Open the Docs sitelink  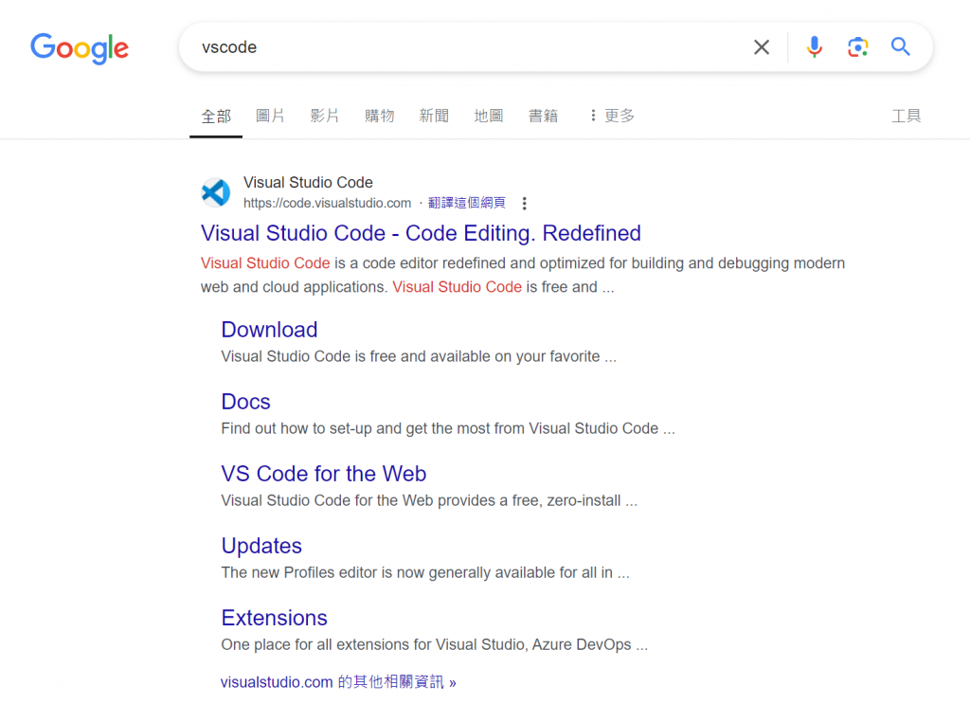[x=245, y=402]
